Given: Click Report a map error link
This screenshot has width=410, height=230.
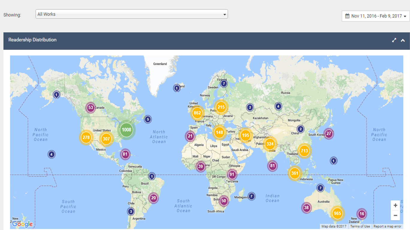Looking at the screenshot, I should pos(387,226).
